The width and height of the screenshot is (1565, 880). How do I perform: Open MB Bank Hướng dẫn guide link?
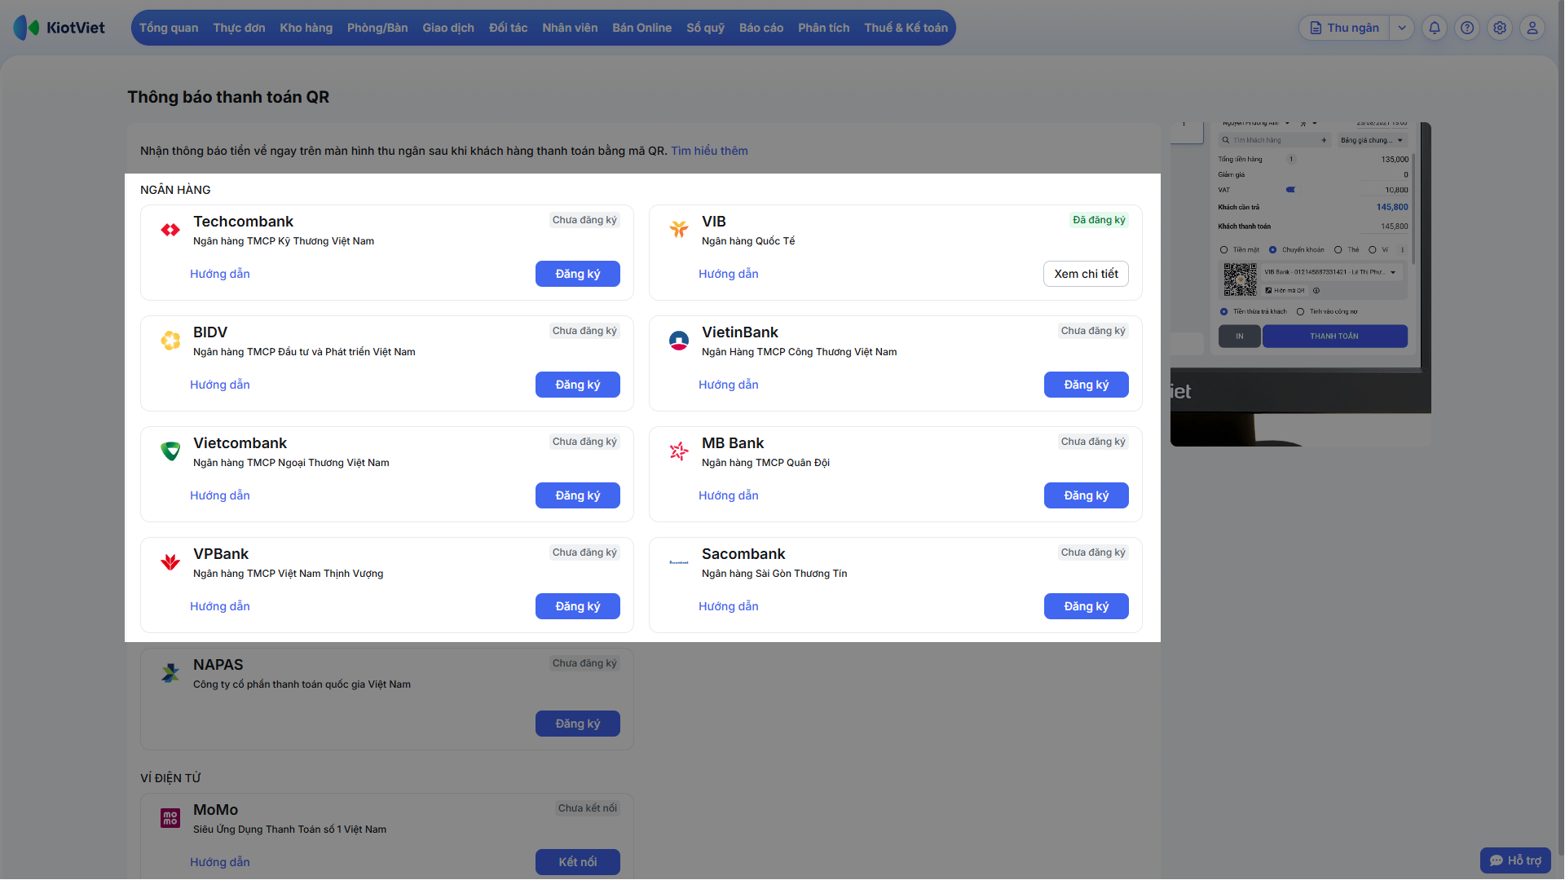pos(729,495)
